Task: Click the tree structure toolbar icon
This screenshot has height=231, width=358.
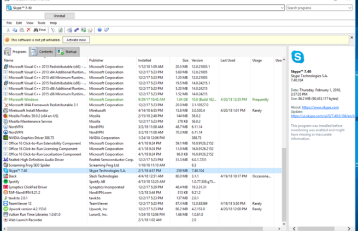Action: (x=53, y=30)
